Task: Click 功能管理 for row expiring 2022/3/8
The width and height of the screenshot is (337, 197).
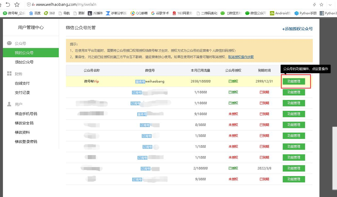Action: click(294, 168)
